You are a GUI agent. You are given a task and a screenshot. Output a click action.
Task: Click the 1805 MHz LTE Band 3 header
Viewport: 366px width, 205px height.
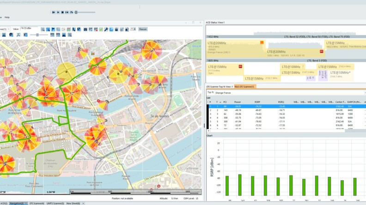286,60
